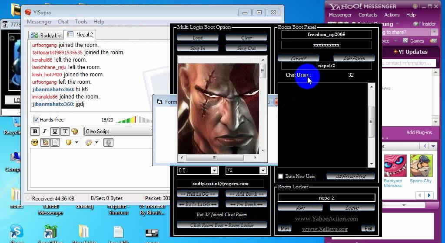
Task: Click the Clear button
Action: [246, 38]
